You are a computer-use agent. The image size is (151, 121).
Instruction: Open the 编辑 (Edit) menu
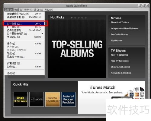coord(18,10)
